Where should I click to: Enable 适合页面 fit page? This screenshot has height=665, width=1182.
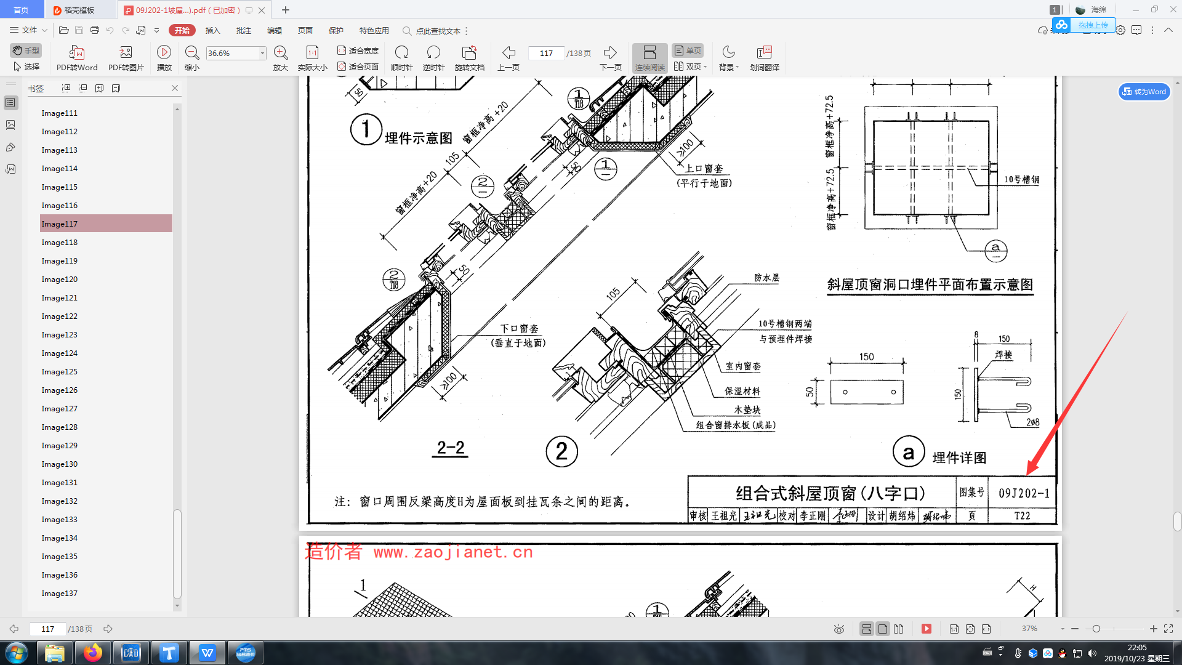click(x=358, y=66)
